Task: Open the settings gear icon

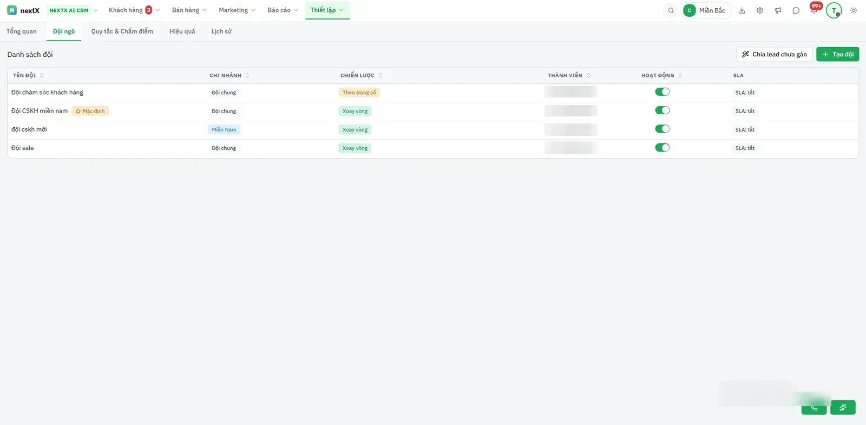Action: (760, 10)
